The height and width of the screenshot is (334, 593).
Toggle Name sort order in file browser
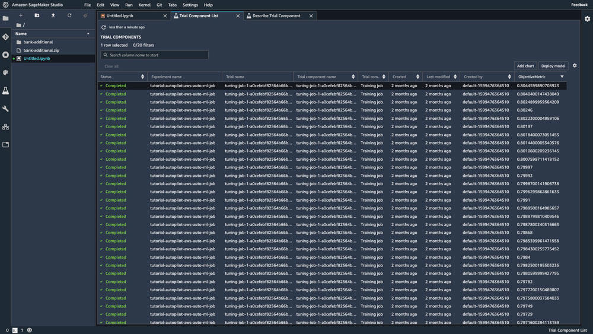88,34
